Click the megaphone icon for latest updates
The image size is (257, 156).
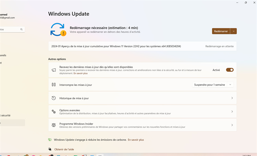point(53,70)
